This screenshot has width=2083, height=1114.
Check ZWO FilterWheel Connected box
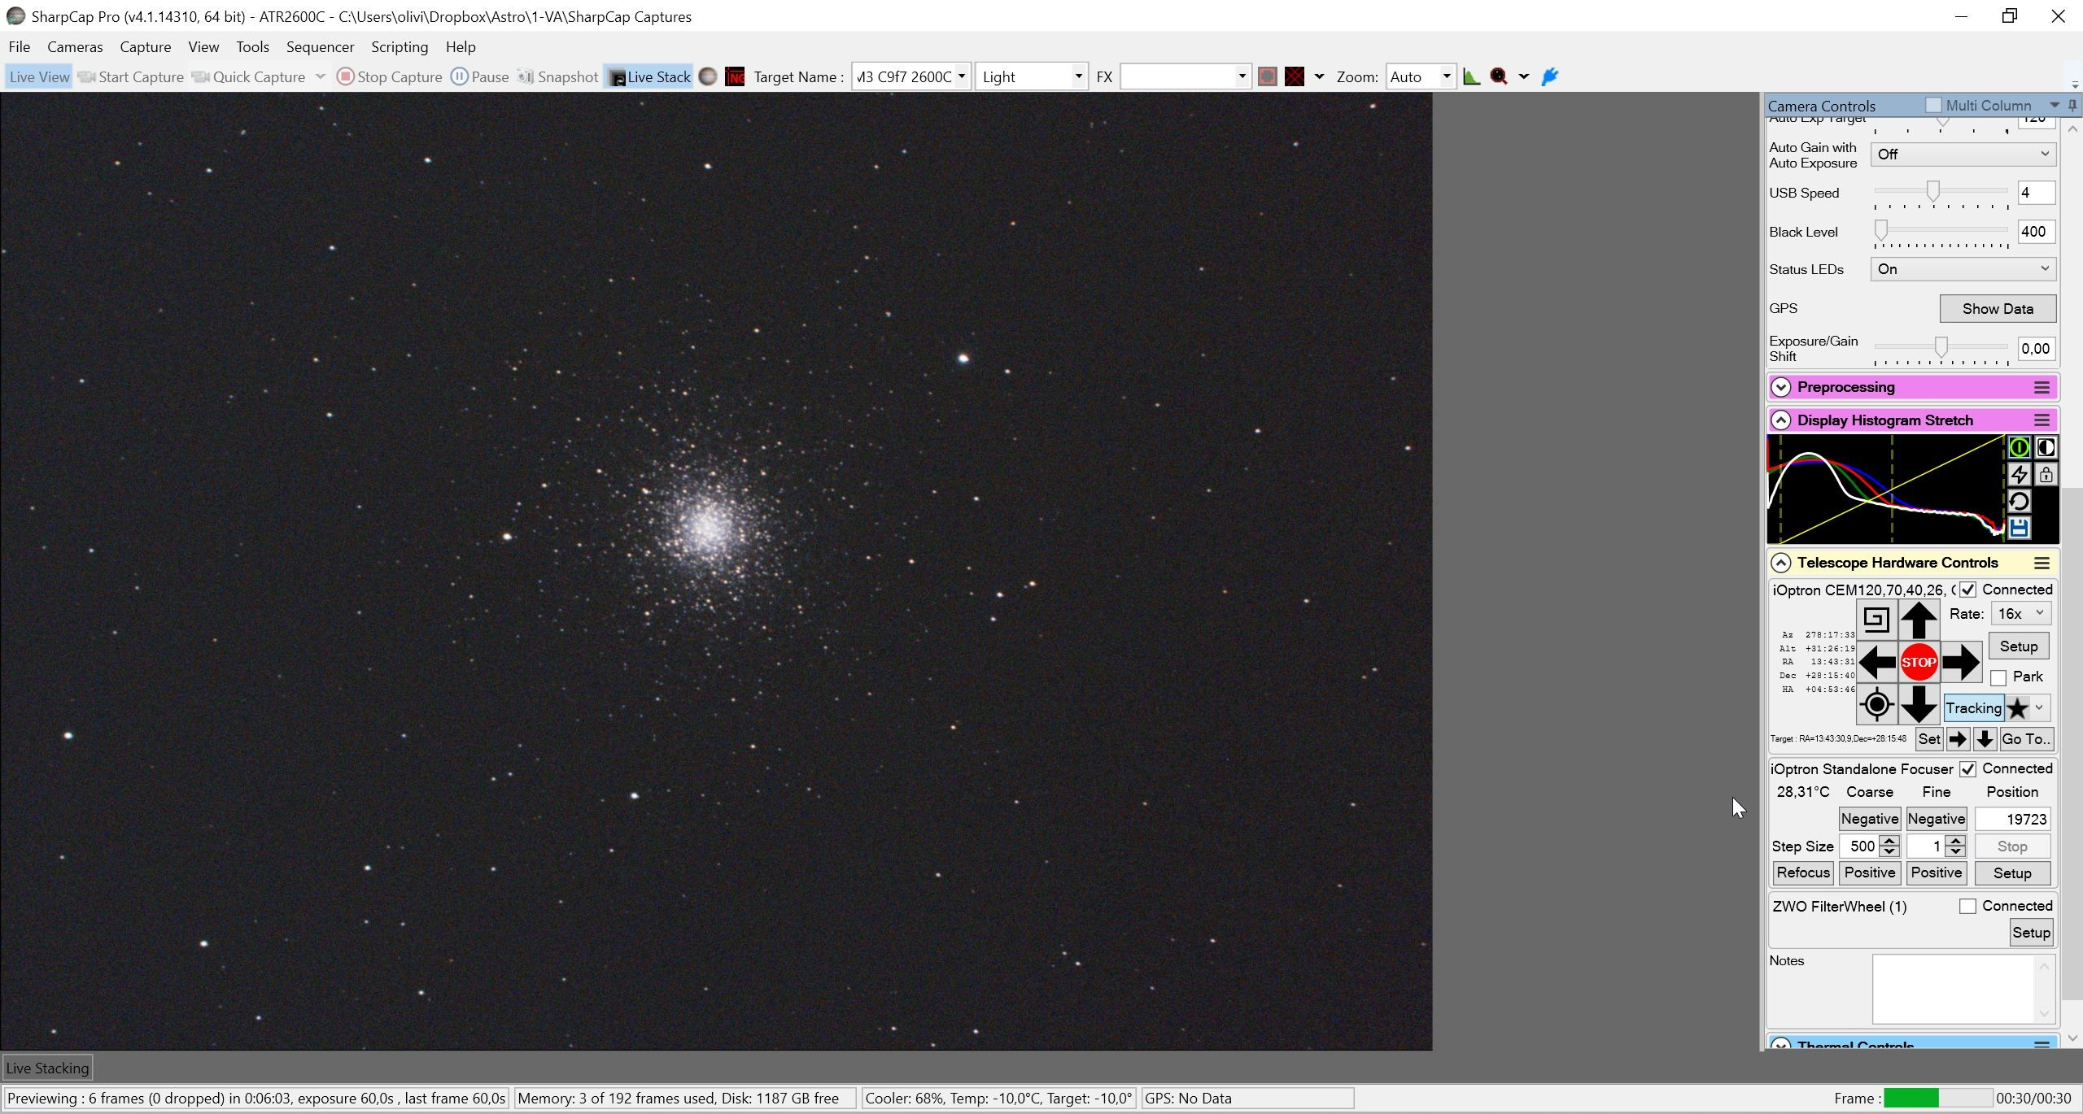[x=1967, y=906]
